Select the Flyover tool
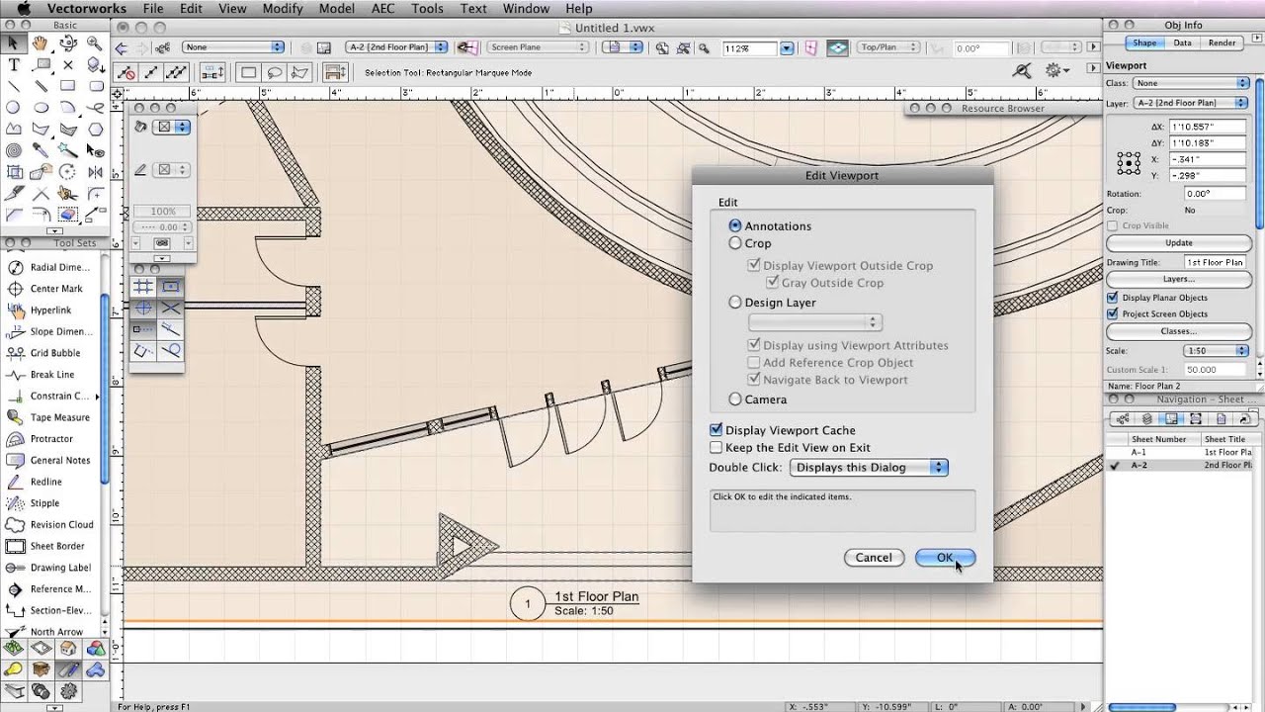Viewport: 1265px width, 712px height. coord(68,44)
